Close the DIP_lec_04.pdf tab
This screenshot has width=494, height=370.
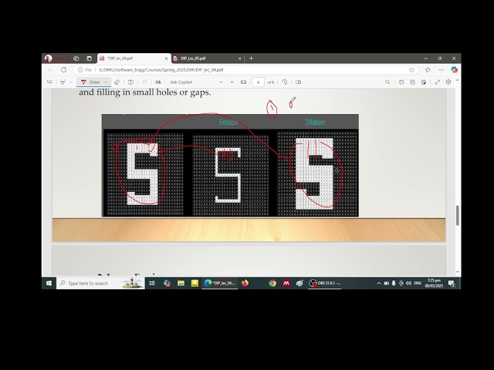[x=167, y=59]
